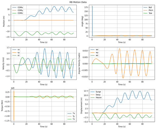The width and height of the screenshot is (156, 129).
Task: Click the 12.5 tick on Displacement axis
Action: pos(86,91)
